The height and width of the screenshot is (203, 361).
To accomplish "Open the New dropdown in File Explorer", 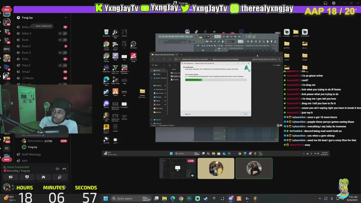I will 156,65.
